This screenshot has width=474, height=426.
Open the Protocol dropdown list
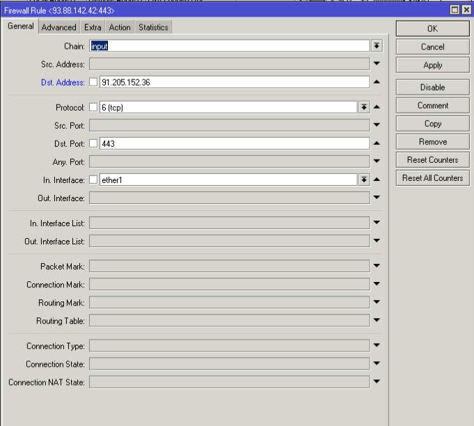364,107
